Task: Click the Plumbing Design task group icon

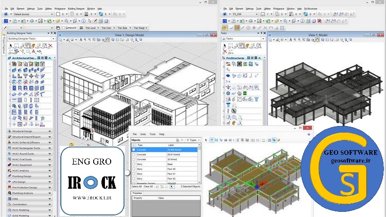Action: click(9, 176)
